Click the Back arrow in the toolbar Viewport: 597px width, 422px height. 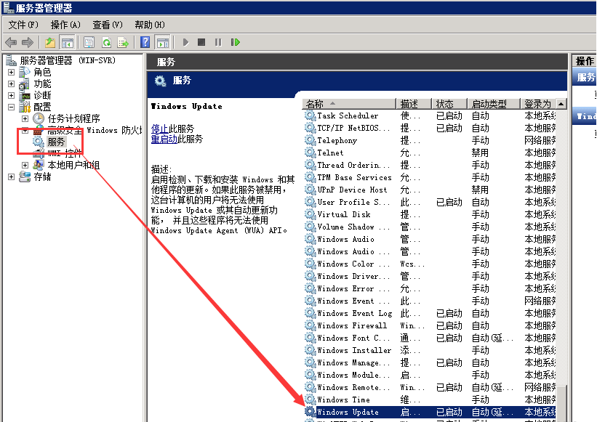pyautogui.click(x=11, y=43)
